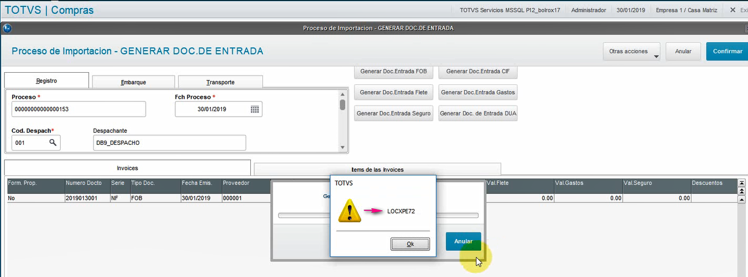Click Generar Doc.Entrada Flete
This screenshot has width=748, height=277.
click(x=394, y=92)
